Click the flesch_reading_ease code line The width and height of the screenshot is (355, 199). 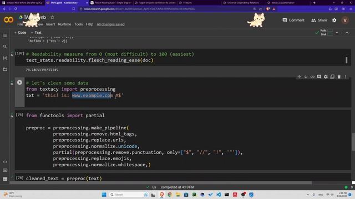pos(90,60)
